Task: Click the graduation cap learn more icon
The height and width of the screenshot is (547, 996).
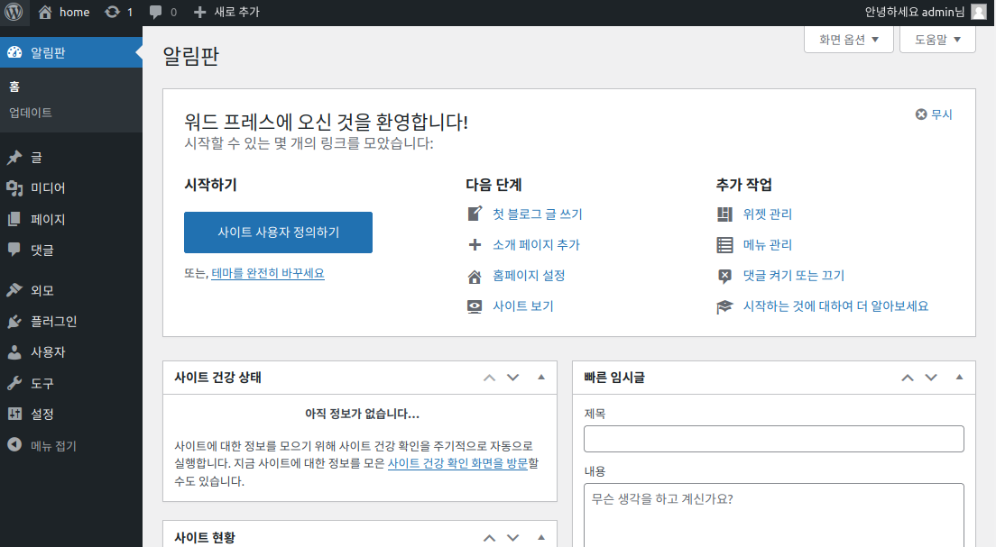Action: [x=724, y=307]
